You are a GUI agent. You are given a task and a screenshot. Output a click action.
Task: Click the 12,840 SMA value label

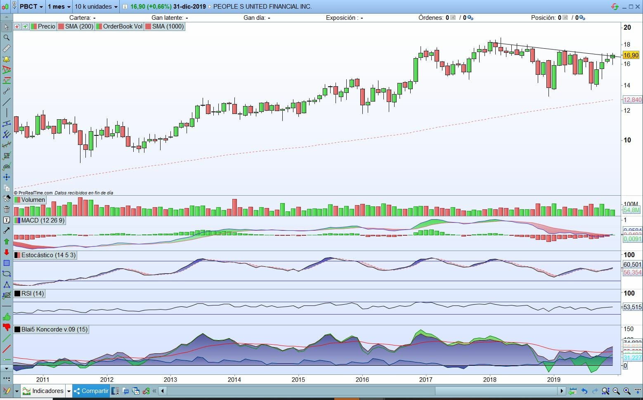pyautogui.click(x=632, y=100)
